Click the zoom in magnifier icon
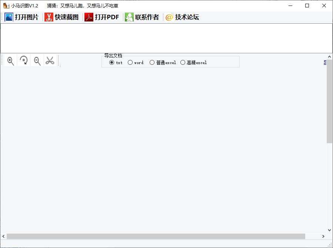 (x=10, y=61)
